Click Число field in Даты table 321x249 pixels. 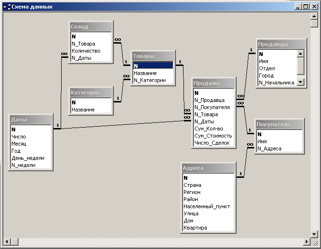pos(31,137)
